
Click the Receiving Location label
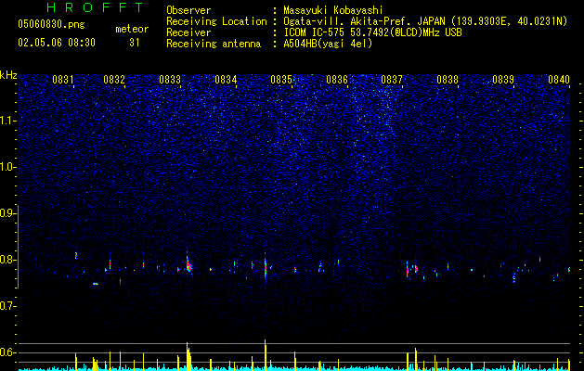tap(216, 21)
